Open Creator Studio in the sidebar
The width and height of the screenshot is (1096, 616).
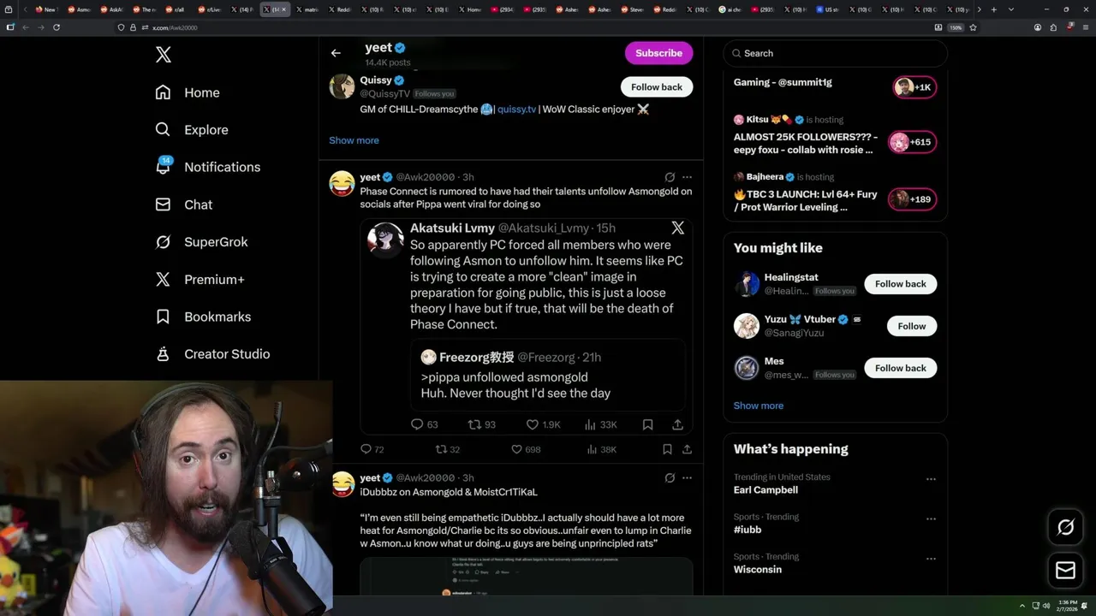click(212, 354)
